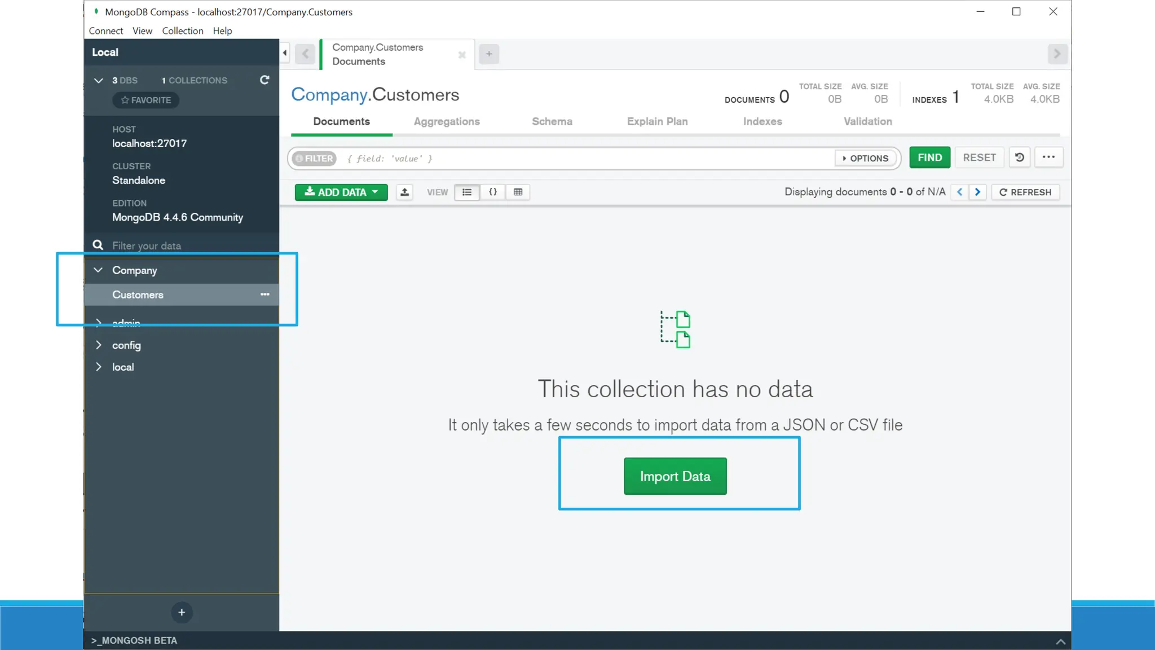Open the three-dots query bar menu

click(1048, 157)
